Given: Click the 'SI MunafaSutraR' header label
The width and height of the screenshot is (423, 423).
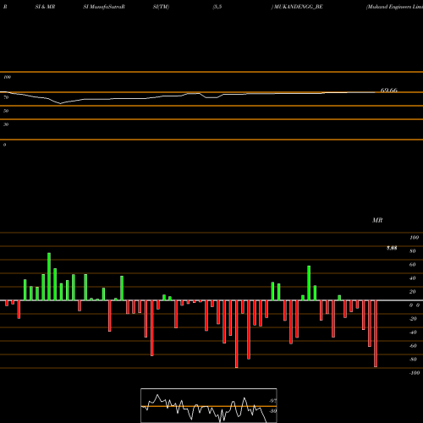Looking at the screenshot, I should pos(104,7).
